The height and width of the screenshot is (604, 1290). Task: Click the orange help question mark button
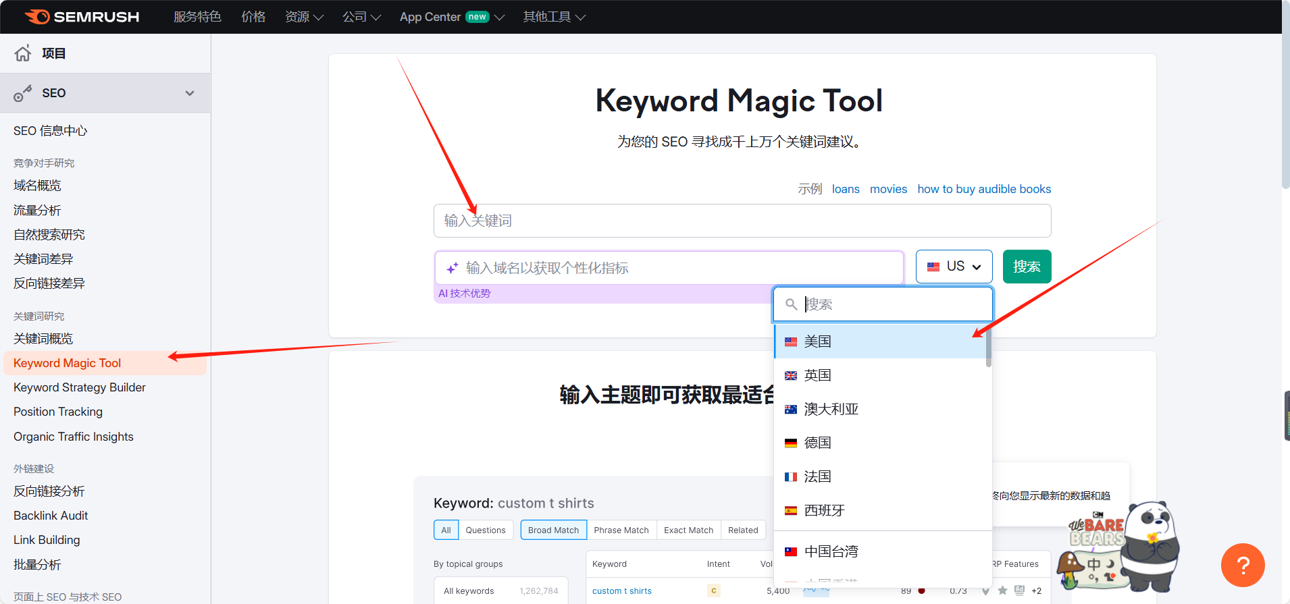tap(1243, 565)
